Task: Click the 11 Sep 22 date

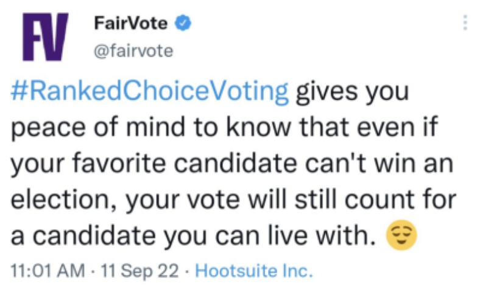Action: (x=139, y=271)
